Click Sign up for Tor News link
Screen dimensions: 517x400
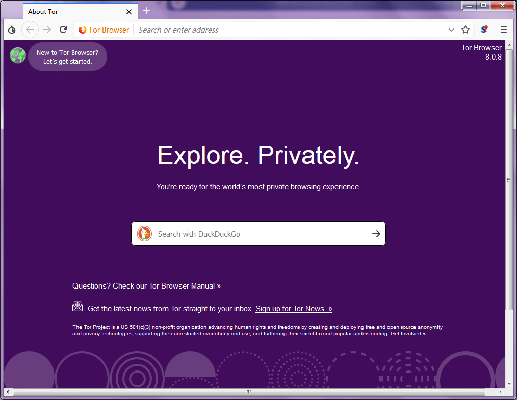294,309
